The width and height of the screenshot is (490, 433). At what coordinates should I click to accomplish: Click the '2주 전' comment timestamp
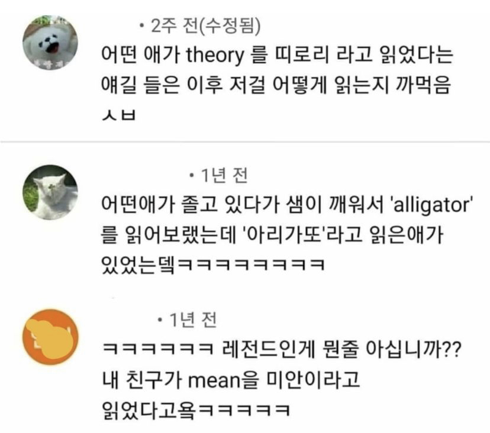click(175, 26)
